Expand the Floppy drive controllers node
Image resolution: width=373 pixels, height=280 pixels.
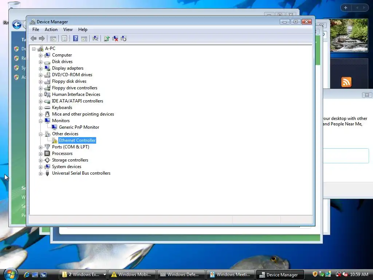[40, 88]
